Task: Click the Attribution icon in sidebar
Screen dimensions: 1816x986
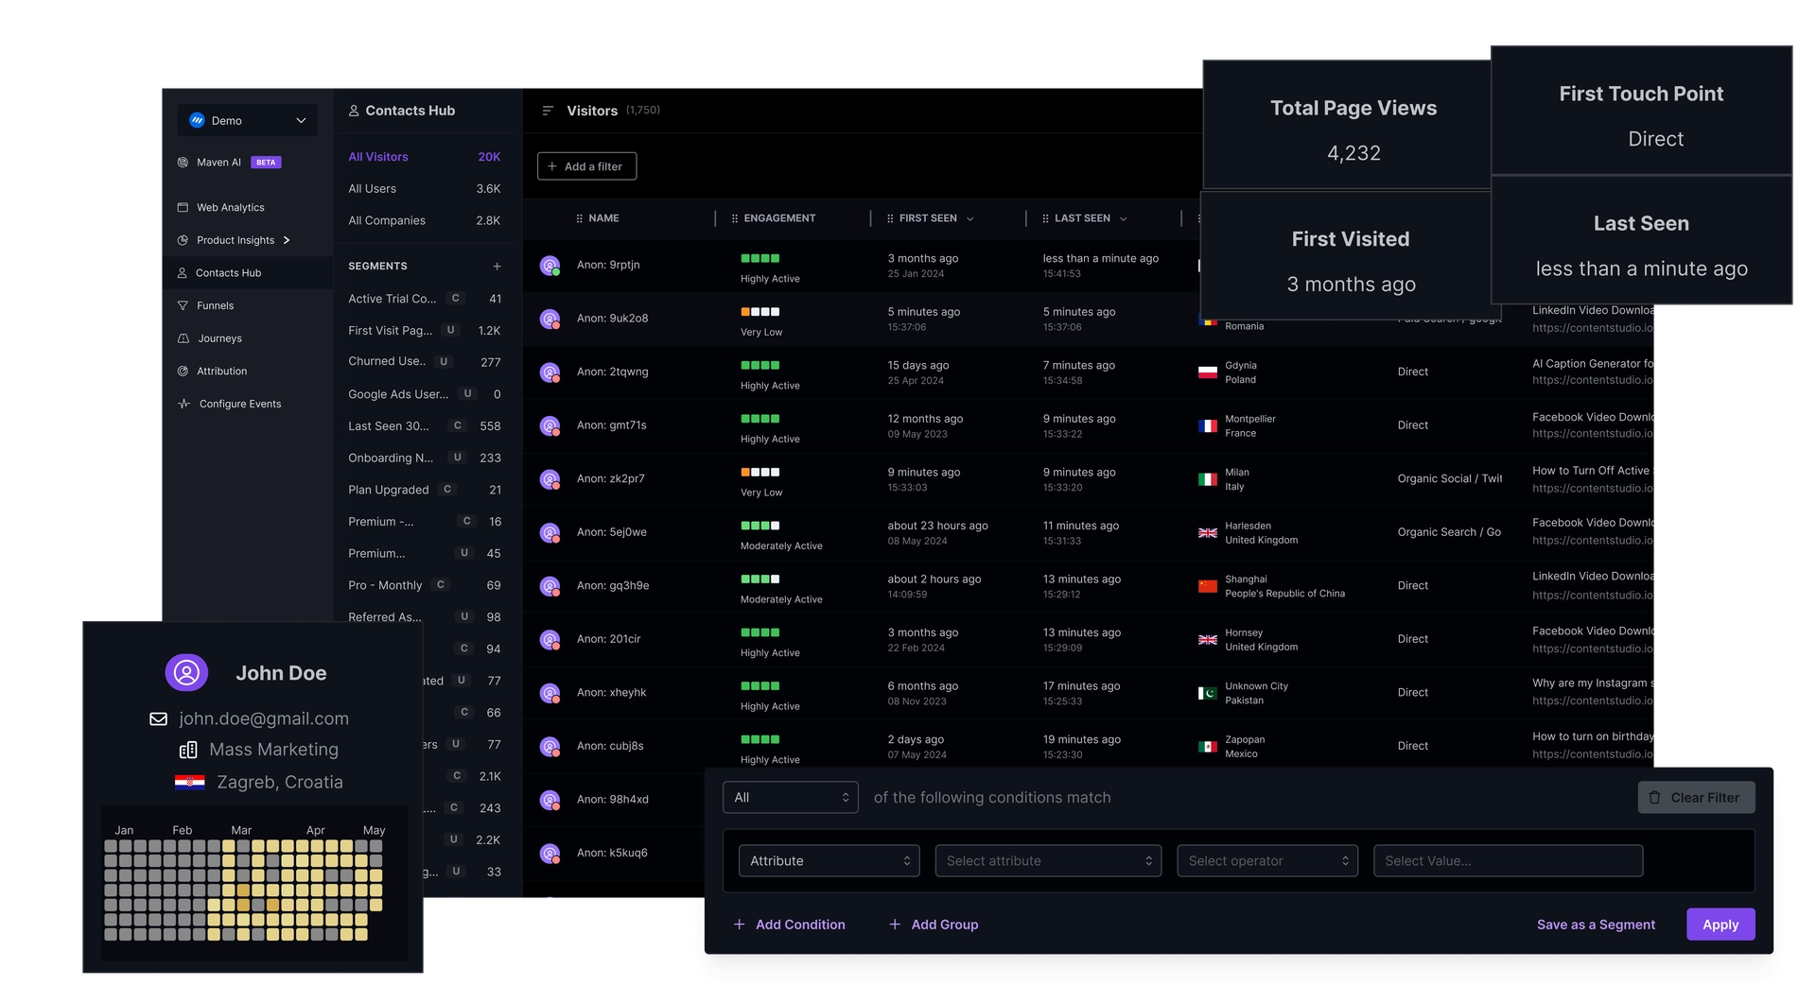Action: (183, 372)
